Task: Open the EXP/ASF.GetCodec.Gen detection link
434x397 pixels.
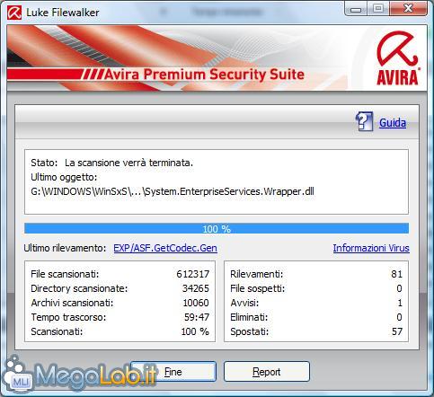Action: 165,248
